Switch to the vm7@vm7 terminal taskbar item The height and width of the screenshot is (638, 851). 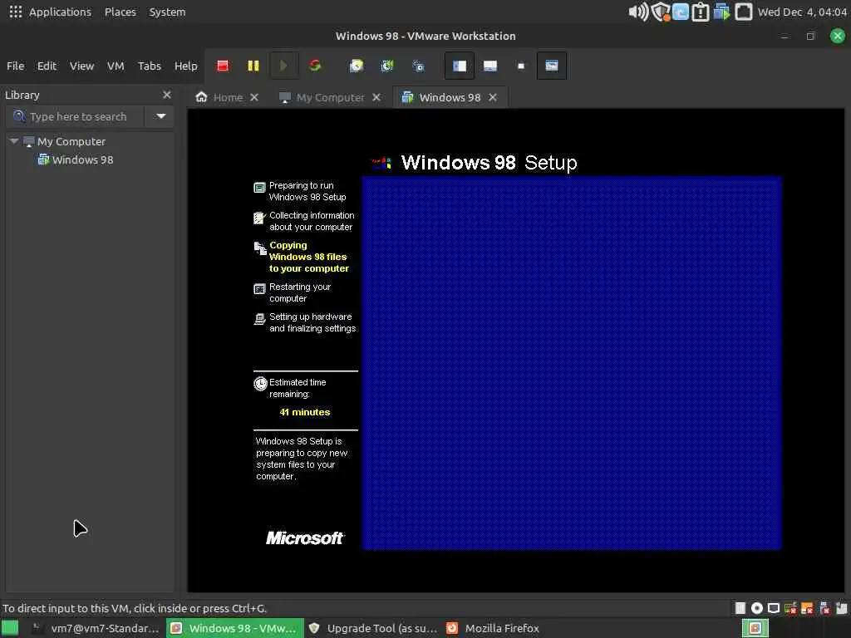click(96, 628)
